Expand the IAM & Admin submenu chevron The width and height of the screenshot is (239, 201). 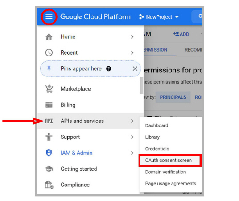click(132, 153)
